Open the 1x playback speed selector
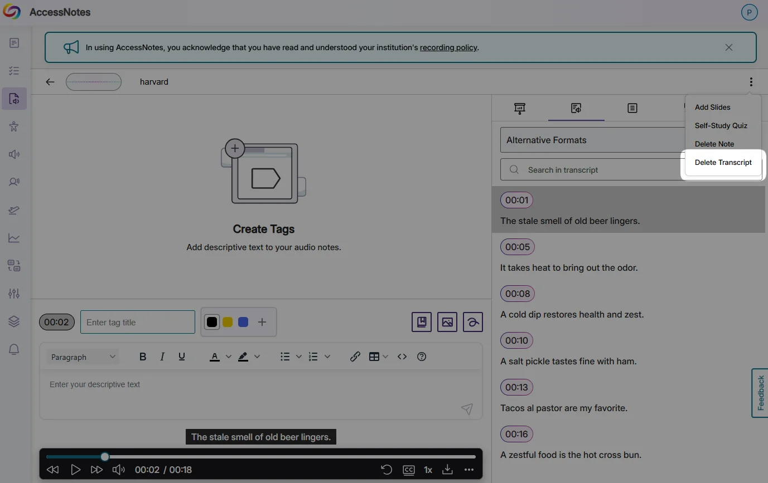The image size is (768, 483). point(428,470)
